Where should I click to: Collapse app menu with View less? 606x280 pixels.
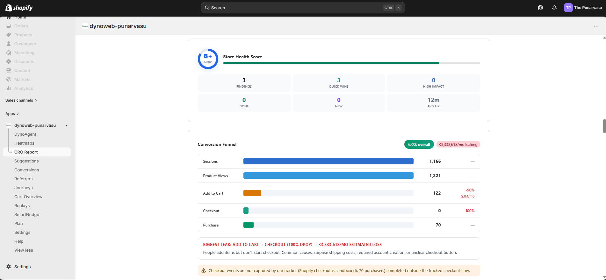click(24, 250)
